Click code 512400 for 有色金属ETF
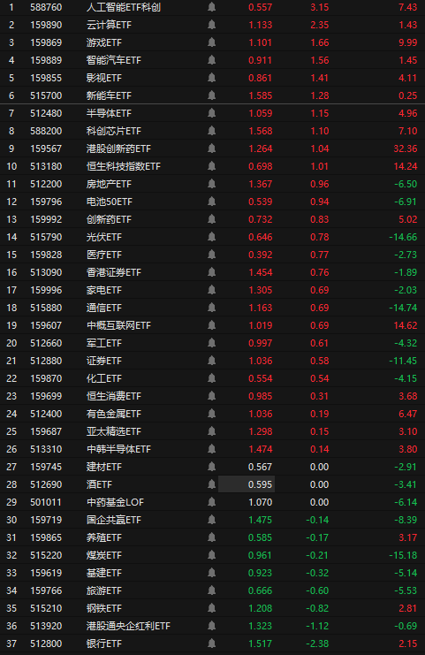This screenshot has height=655, width=425. [x=46, y=414]
